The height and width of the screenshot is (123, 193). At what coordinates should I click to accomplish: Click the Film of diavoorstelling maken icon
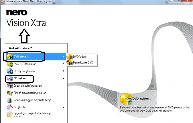pyautogui.click(x=10, y=93)
